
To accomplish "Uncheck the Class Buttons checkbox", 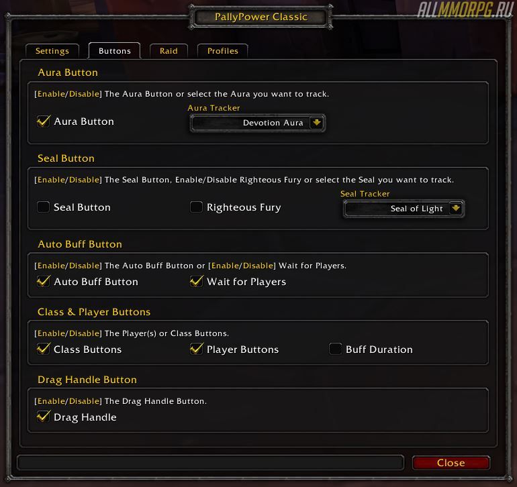I will pyautogui.click(x=44, y=349).
